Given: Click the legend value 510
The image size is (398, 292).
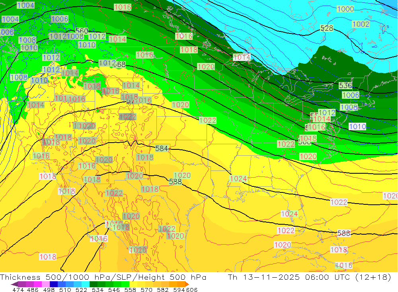Looking at the screenshot, I should point(65,290).
